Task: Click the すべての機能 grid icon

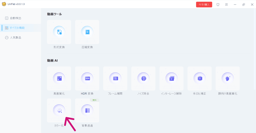Action: [x=6, y=28]
